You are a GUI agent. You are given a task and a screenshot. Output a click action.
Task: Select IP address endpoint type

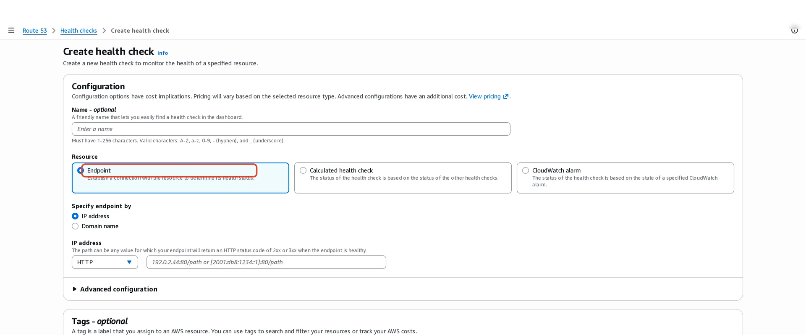pos(75,216)
